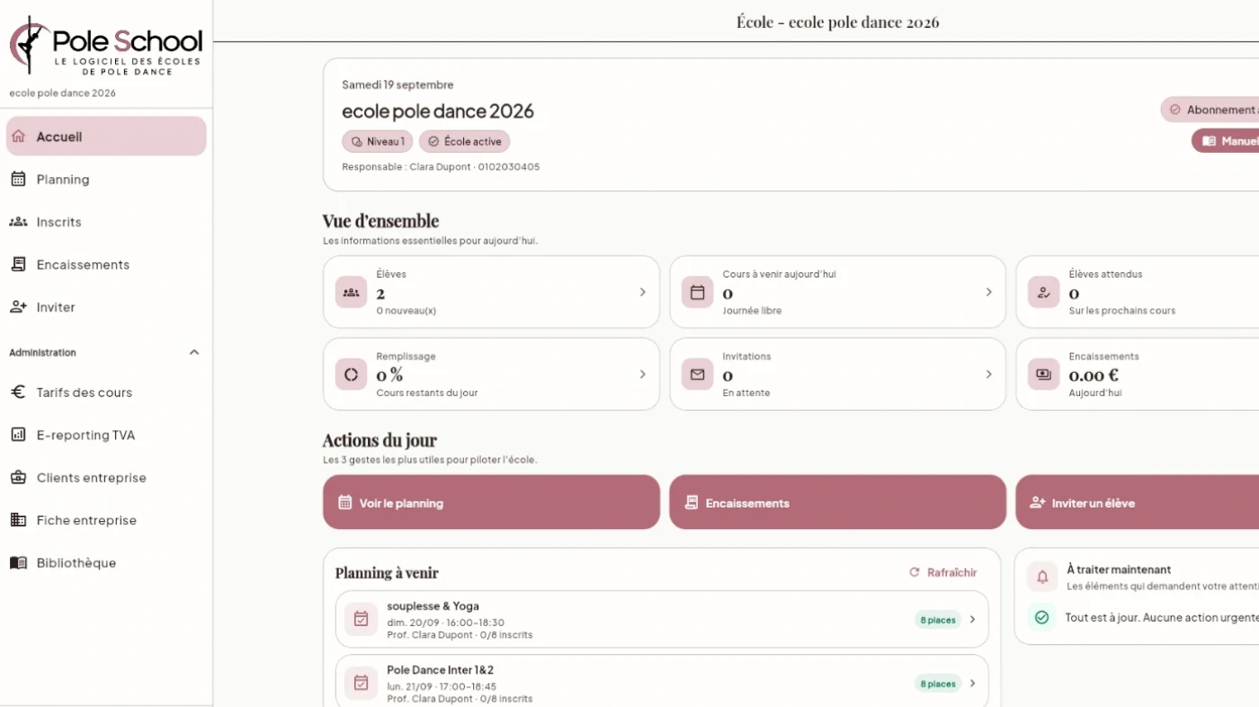The height and width of the screenshot is (707, 1259).
Task: Expand souplesse & Yoga class row chevron
Action: coord(972,619)
